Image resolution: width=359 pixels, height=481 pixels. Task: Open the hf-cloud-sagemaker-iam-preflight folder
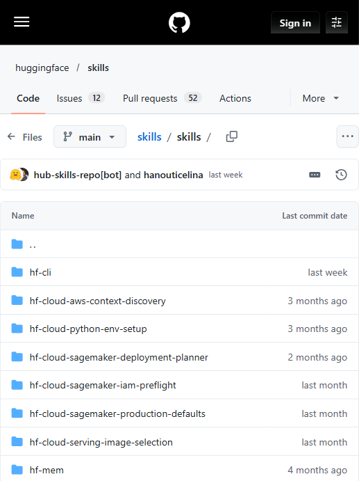click(103, 386)
